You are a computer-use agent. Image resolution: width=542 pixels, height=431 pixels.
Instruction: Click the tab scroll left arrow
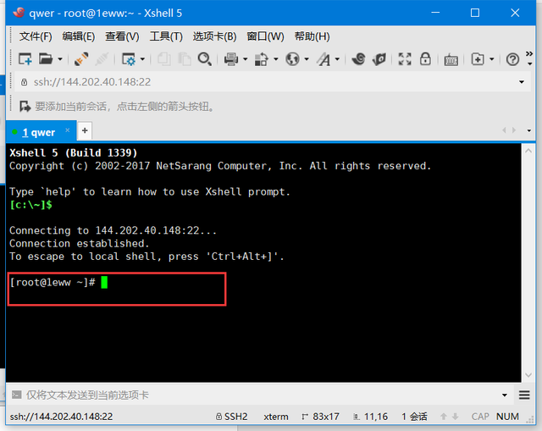(504, 130)
